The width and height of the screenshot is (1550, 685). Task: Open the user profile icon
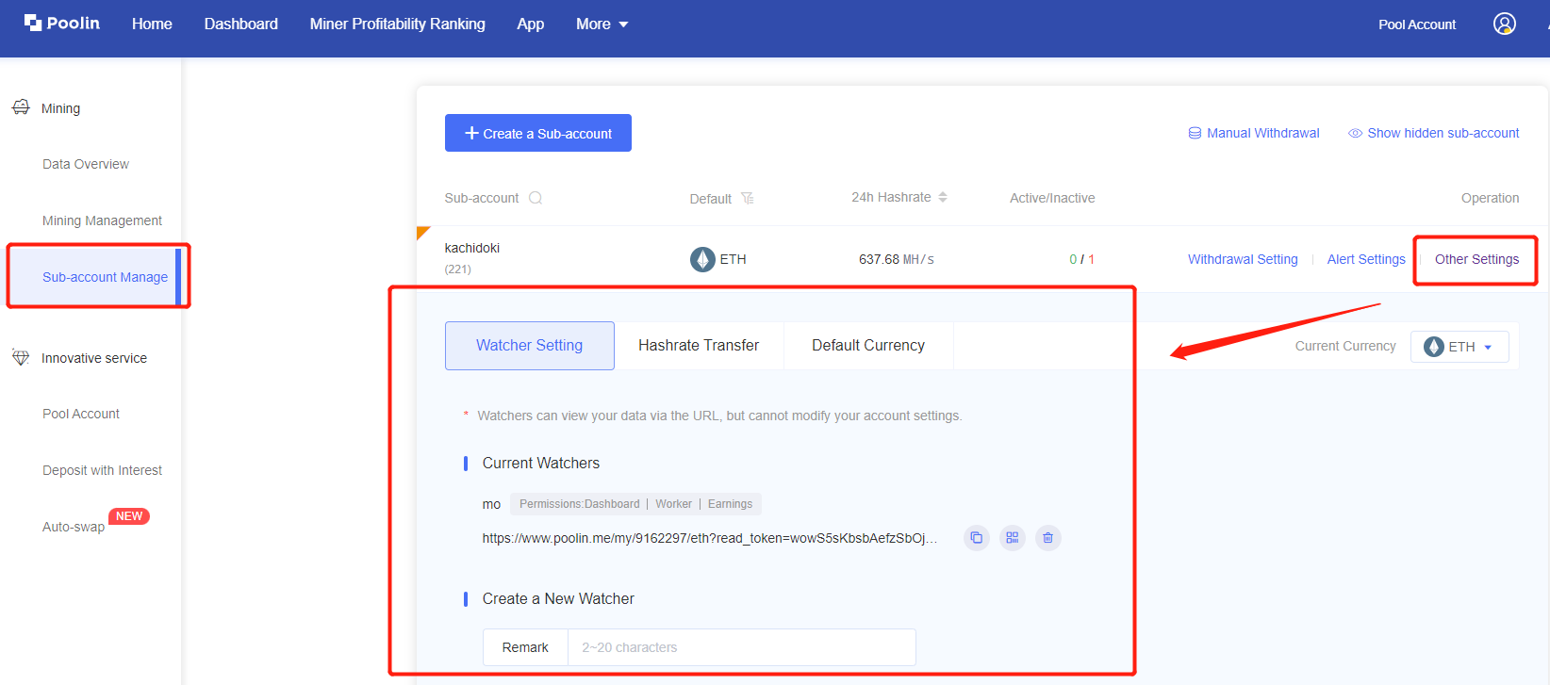pos(1505,24)
